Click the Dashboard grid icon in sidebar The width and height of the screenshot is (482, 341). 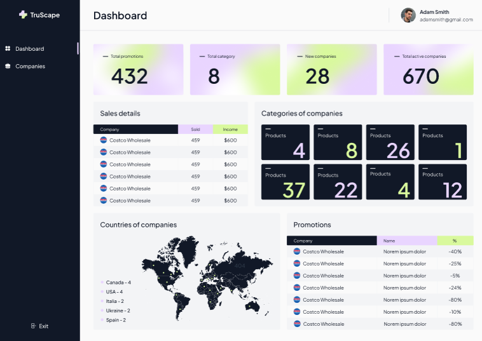click(x=8, y=48)
